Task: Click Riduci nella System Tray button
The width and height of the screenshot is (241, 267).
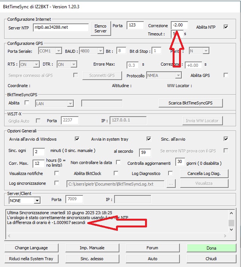Action: click(31, 259)
